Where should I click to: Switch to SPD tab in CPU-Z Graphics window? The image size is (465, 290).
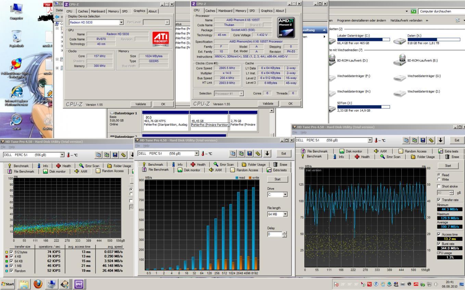coord(125,11)
